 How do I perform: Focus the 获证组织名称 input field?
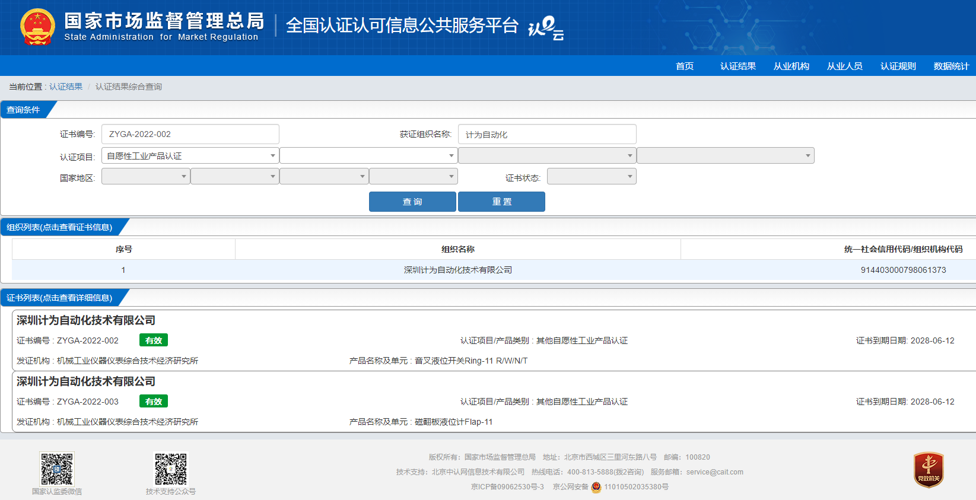pos(547,134)
